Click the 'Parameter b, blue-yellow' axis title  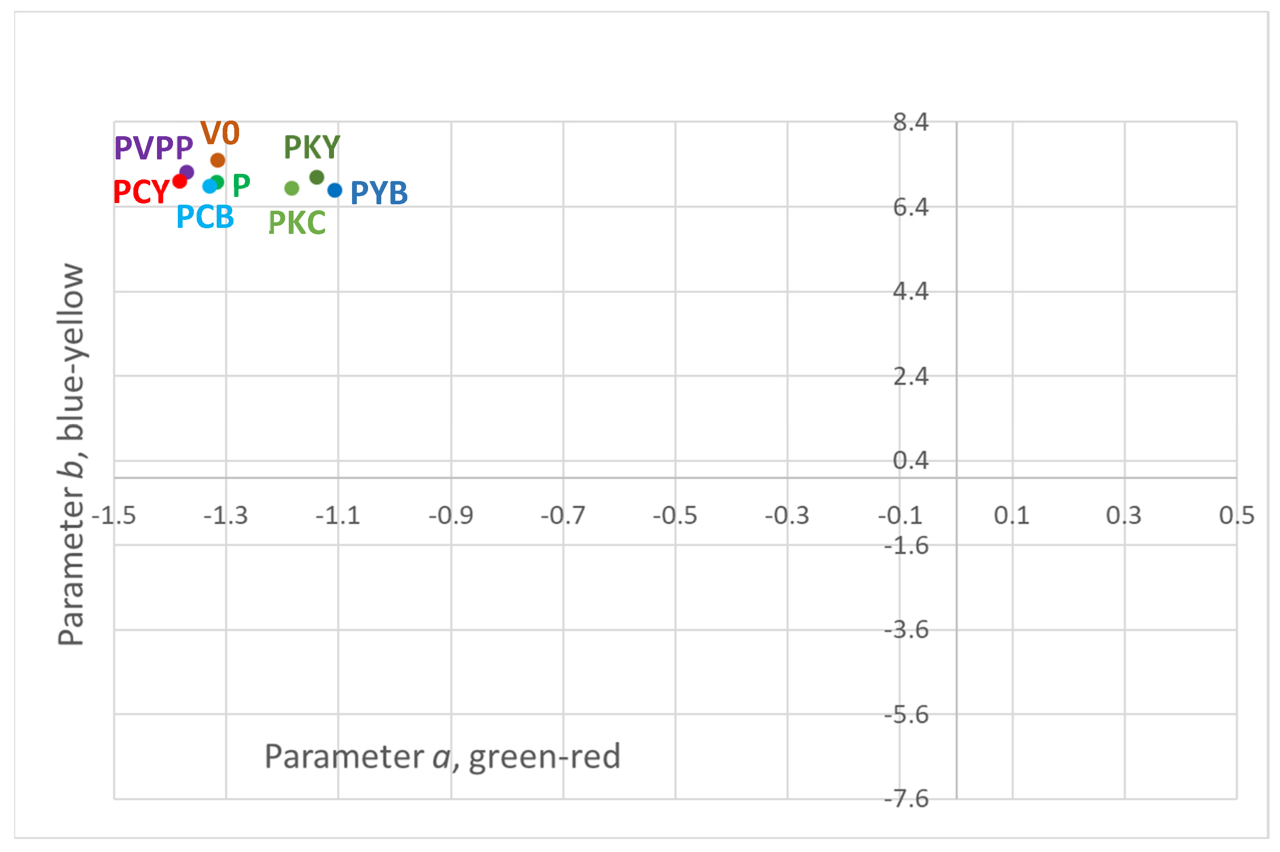[71, 455]
